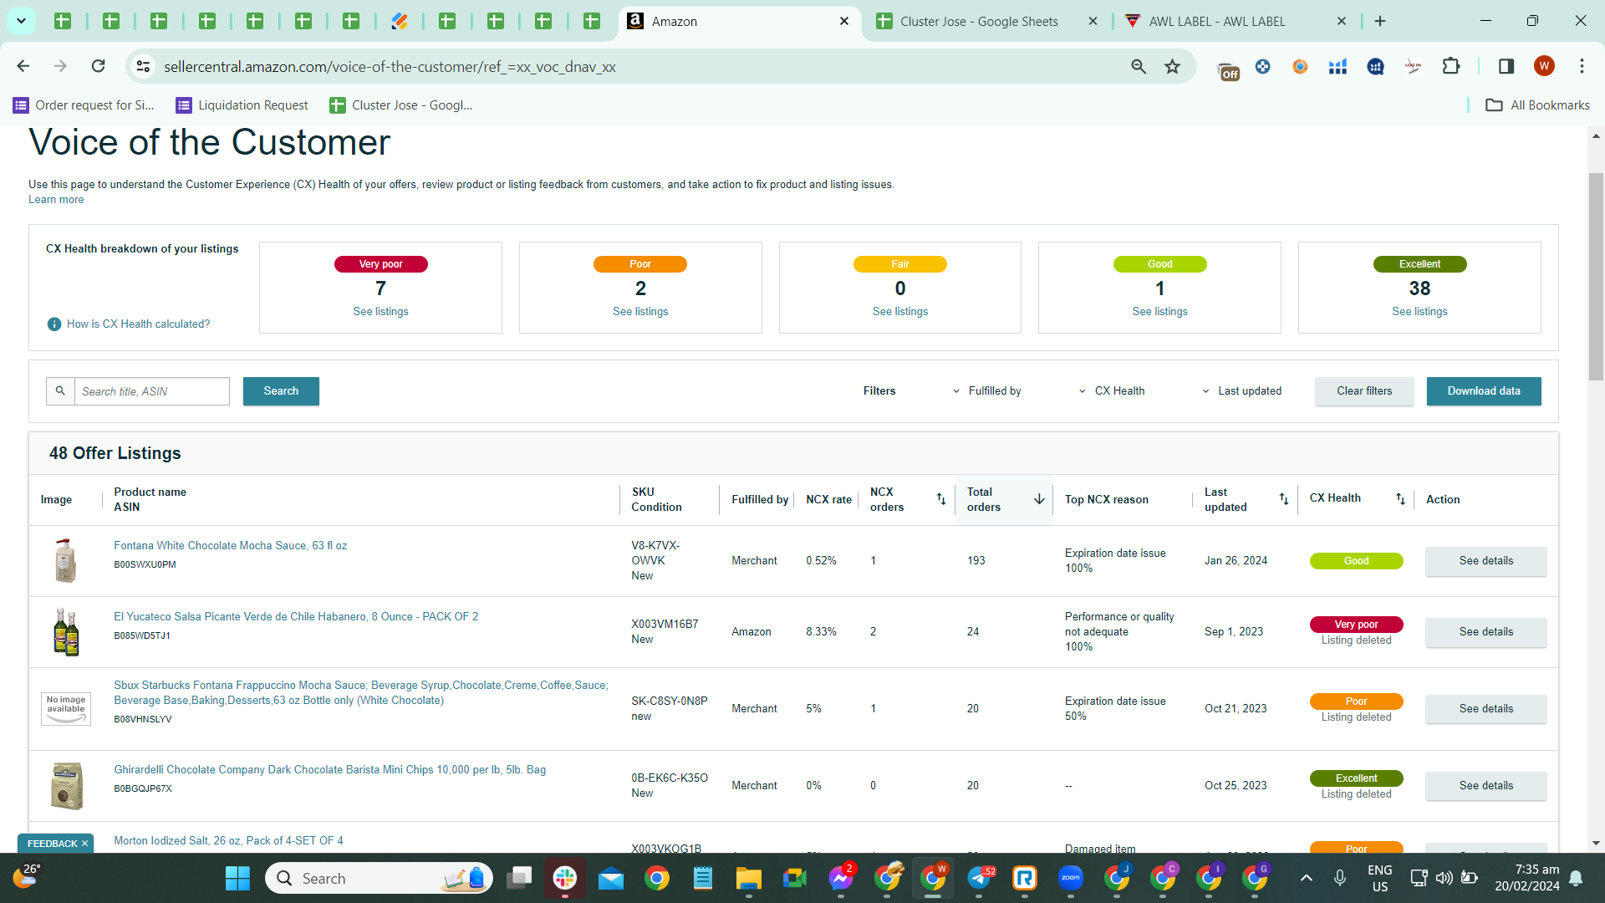Open Morton Iodized Salt product link
Screen dimensions: 1605x903
point(228,841)
